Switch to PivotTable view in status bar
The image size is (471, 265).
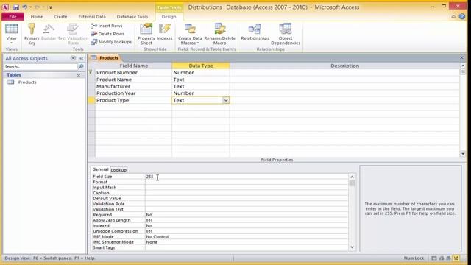pos(442,258)
